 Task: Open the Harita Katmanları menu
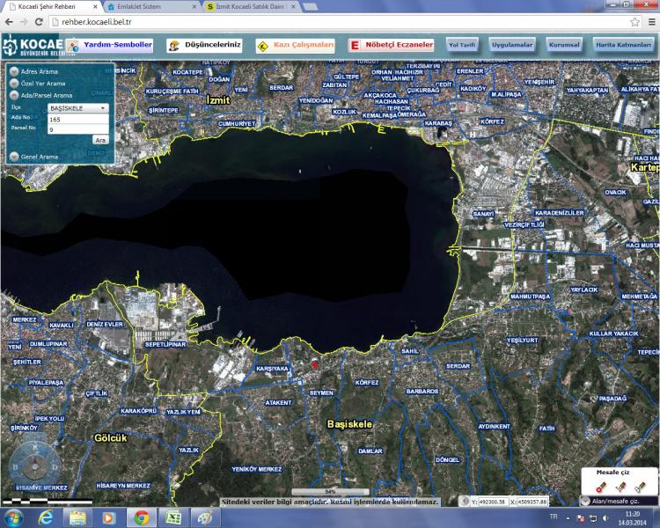point(623,45)
